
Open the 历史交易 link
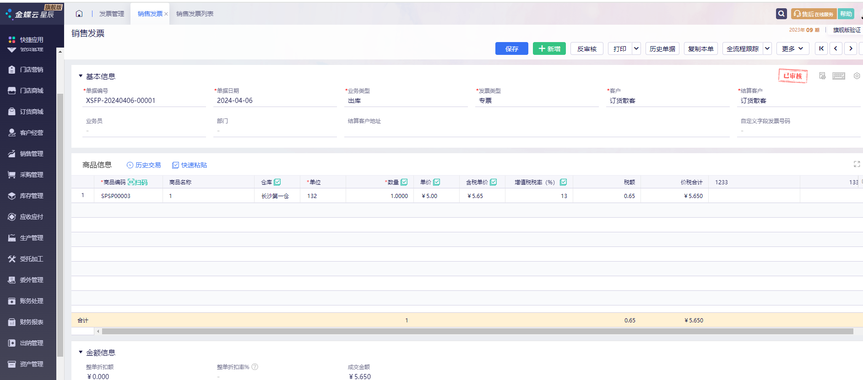click(x=144, y=165)
